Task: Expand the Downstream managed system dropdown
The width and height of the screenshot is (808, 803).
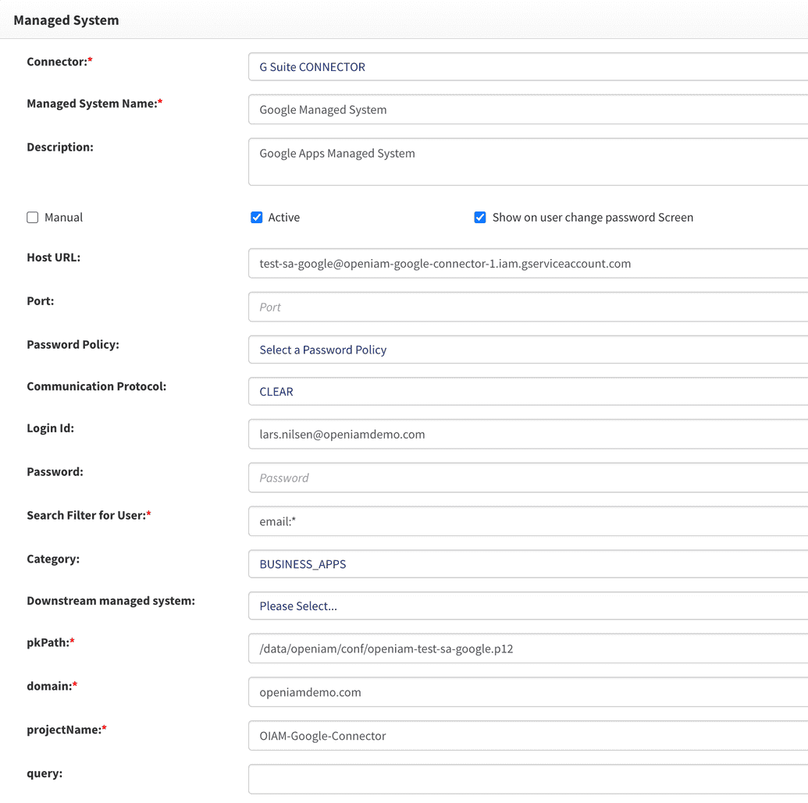Action: [x=528, y=606]
